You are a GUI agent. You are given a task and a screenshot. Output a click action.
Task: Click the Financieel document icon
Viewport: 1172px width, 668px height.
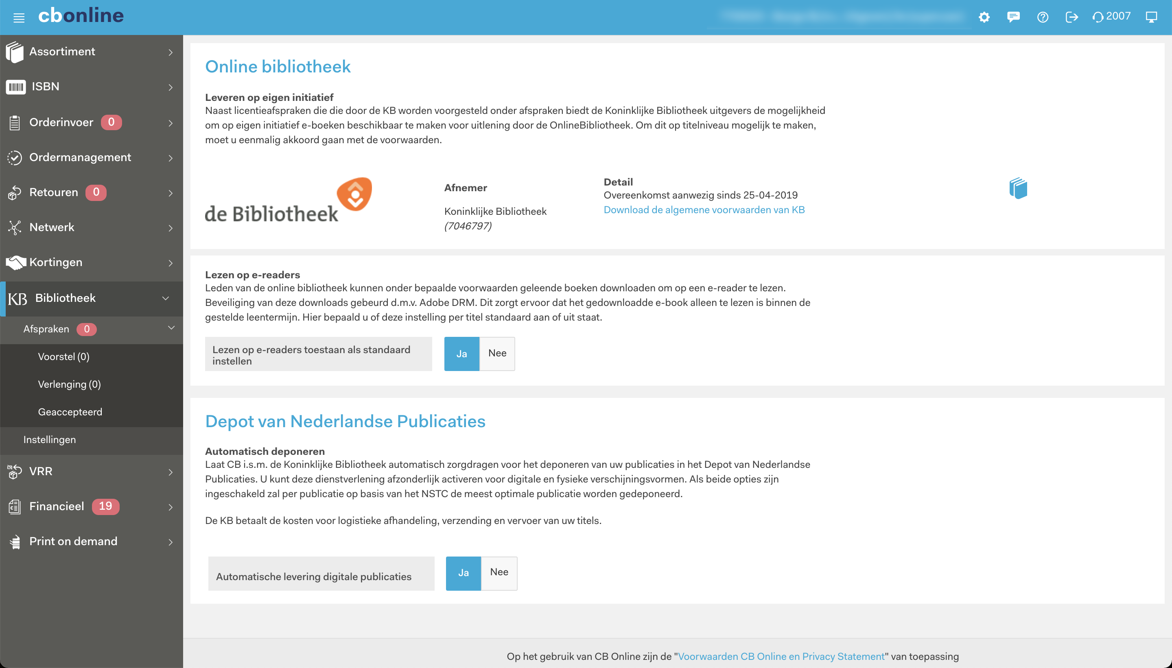pos(15,506)
